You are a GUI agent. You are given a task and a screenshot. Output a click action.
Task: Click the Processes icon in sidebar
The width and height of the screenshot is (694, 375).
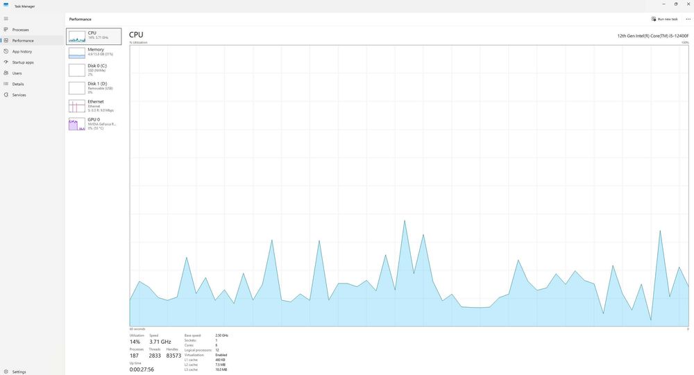[6, 30]
